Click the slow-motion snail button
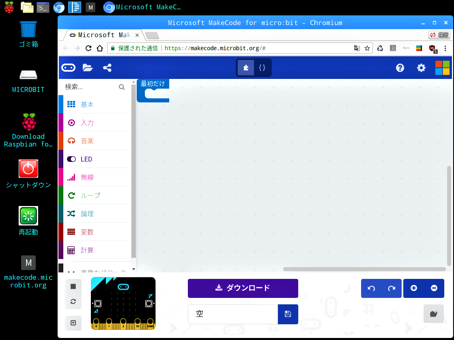The width and height of the screenshot is (454, 340). 433,314
